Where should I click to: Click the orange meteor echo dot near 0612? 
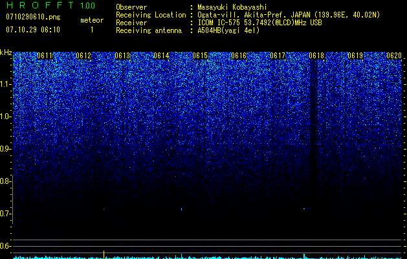[x=104, y=209]
